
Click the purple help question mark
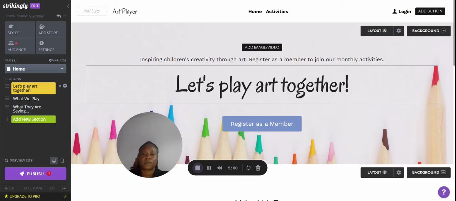click(x=444, y=192)
